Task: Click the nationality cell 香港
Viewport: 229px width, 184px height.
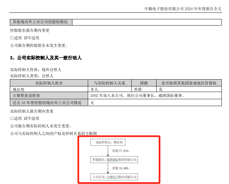Action: [144, 89]
